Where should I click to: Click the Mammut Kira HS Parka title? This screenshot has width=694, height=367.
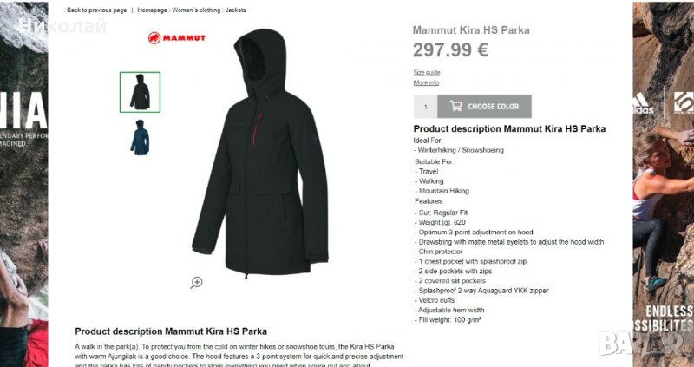click(471, 30)
